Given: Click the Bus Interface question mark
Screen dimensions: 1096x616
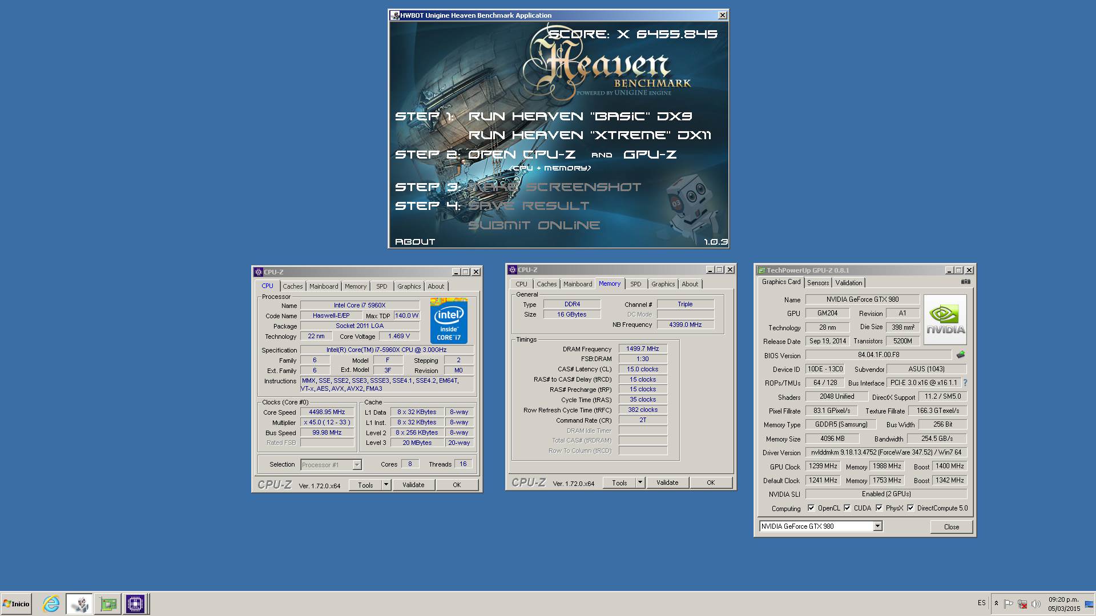Looking at the screenshot, I should (965, 383).
